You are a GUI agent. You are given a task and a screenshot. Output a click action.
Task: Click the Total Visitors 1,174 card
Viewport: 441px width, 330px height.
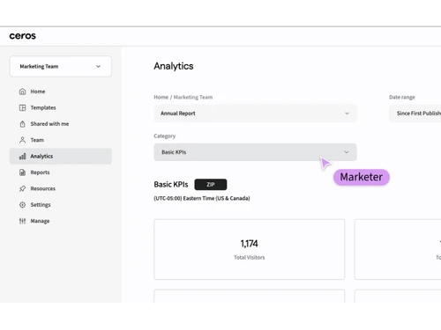[249, 249]
